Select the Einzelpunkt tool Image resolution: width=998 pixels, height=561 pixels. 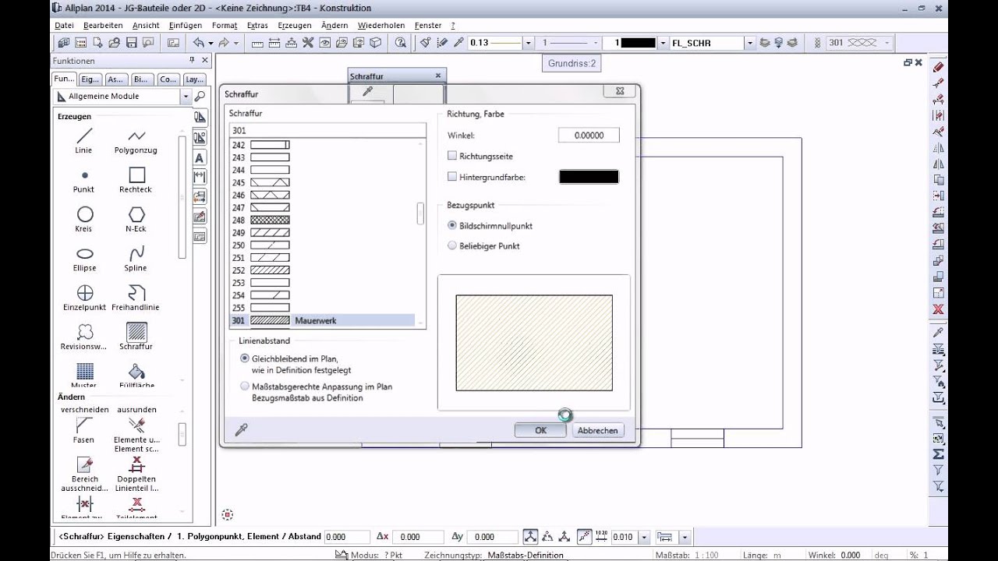pos(84,298)
